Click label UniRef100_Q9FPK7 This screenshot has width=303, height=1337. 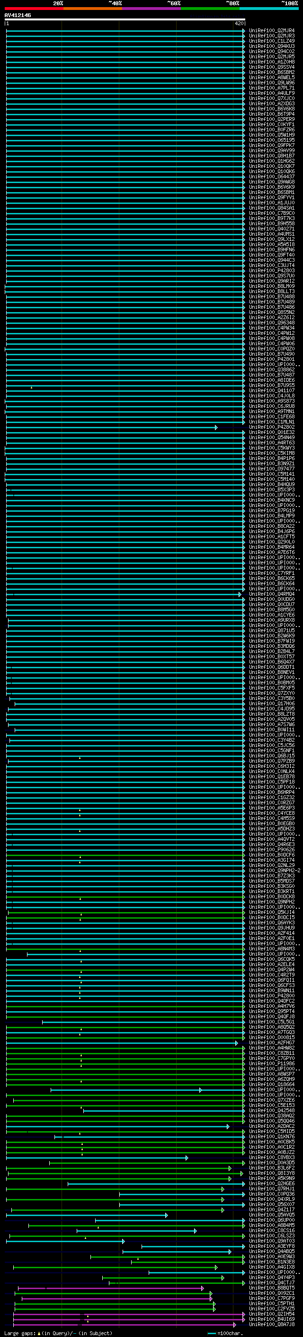[272, 145]
